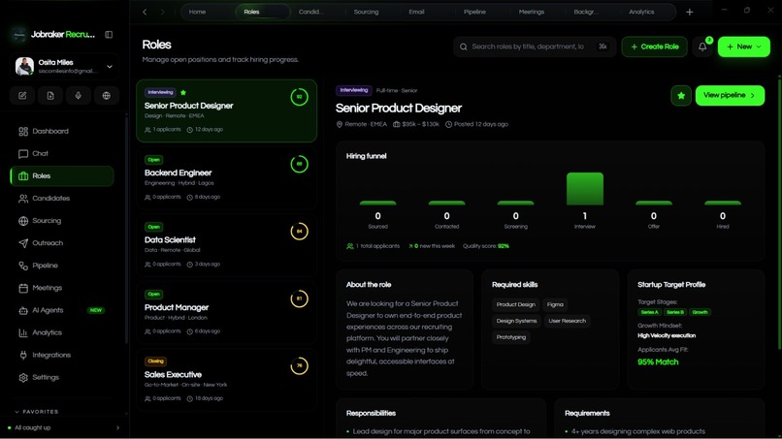Open Sourcing in the sidebar
782x439 pixels.
(62, 221)
